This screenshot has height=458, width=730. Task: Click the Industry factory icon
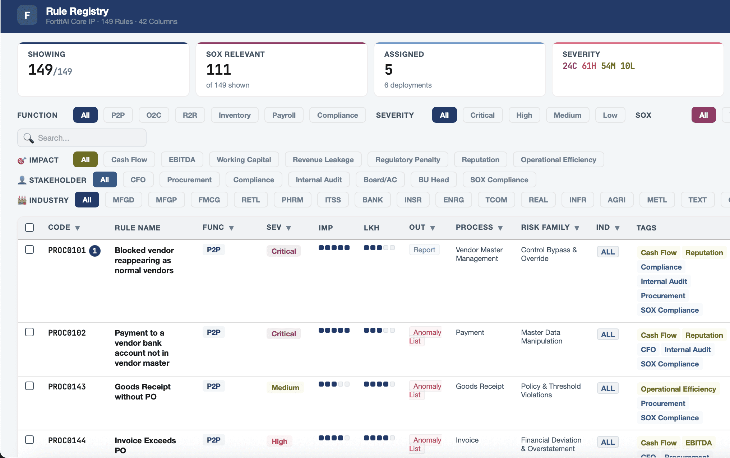pos(22,200)
